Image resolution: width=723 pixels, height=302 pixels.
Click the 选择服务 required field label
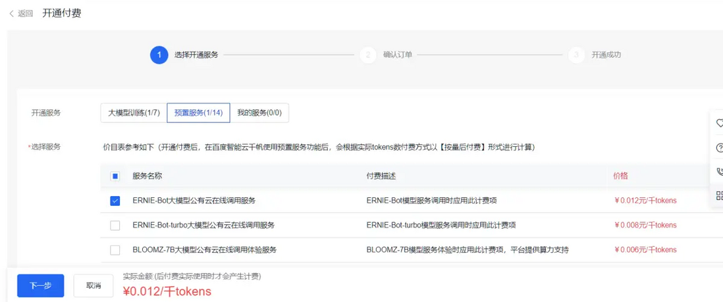click(x=44, y=147)
